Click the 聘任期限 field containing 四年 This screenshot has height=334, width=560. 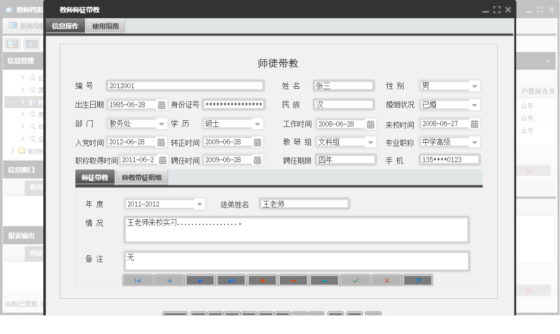(x=345, y=160)
